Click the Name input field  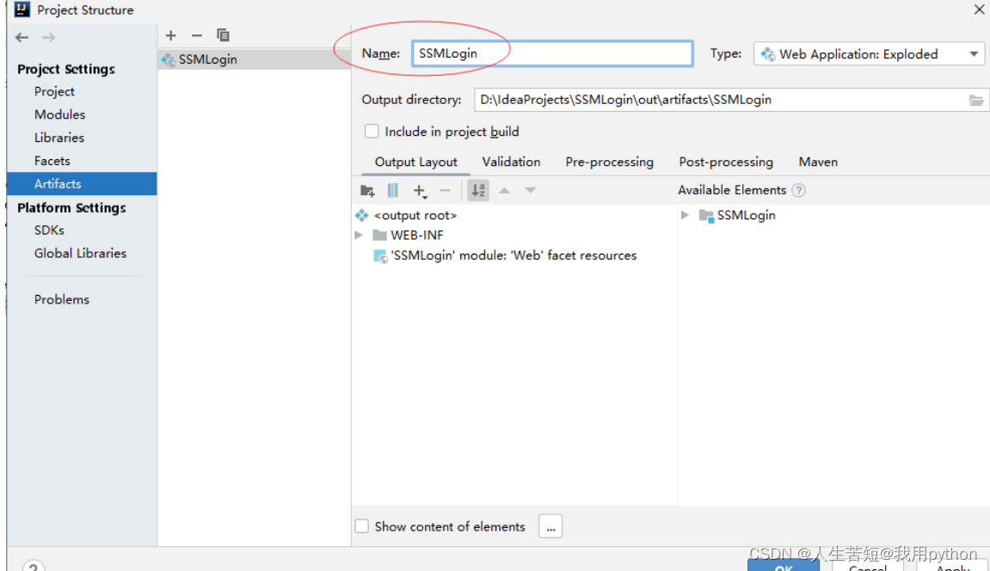pyautogui.click(x=552, y=53)
